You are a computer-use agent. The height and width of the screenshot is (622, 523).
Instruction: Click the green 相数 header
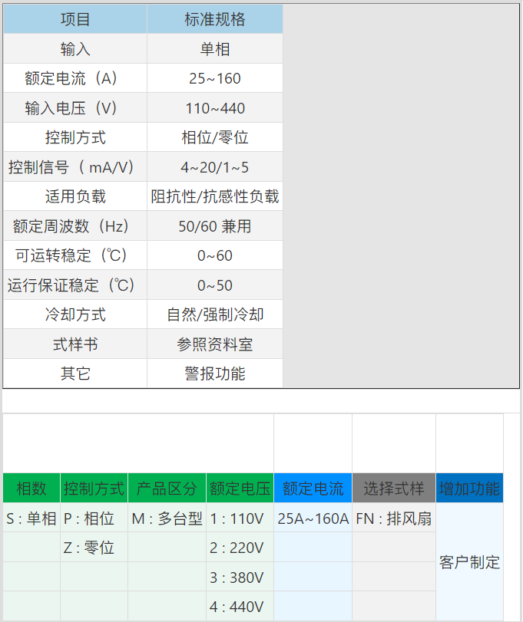(x=31, y=489)
